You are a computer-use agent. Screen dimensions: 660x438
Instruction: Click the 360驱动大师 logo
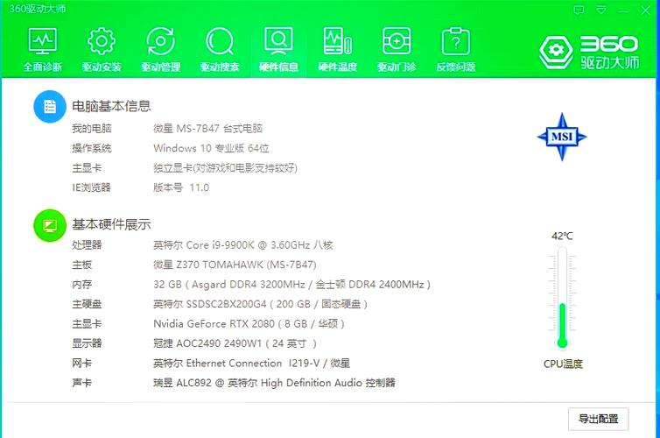[x=589, y=53]
